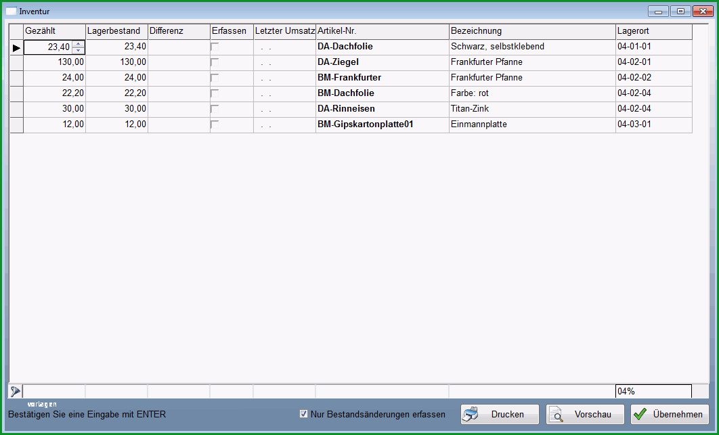Click the Letzter Umsatz column header
The height and width of the screenshot is (435, 719).
(285, 32)
